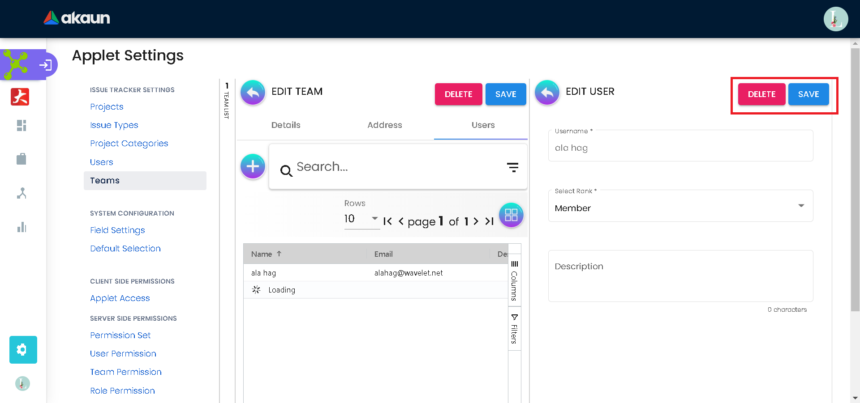Save the team in Edit Team
The width and height of the screenshot is (860, 403).
tap(506, 94)
